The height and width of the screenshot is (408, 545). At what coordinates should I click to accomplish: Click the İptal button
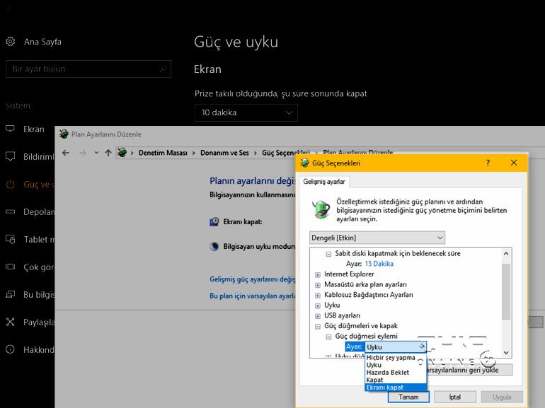coord(455,397)
